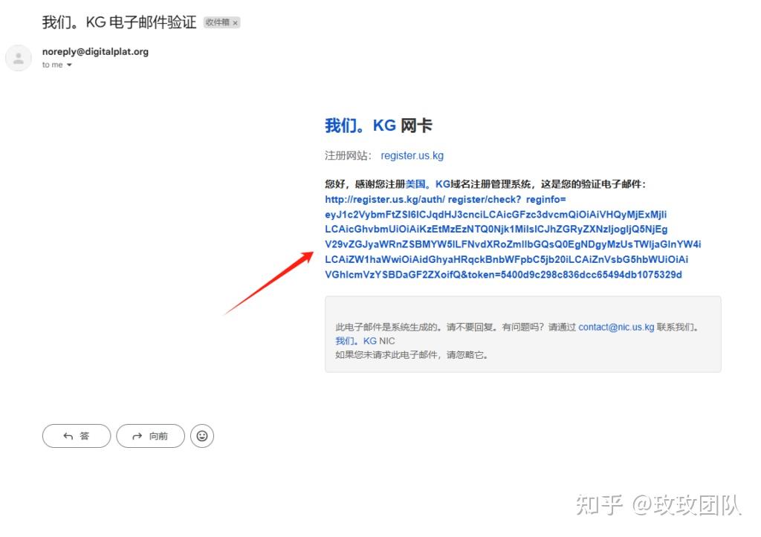This screenshot has height=537, width=761.
Task: Click the text 如果您未请求此电子邮件，请忽略它
Action: pyautogui.click(x=411, y=354)
